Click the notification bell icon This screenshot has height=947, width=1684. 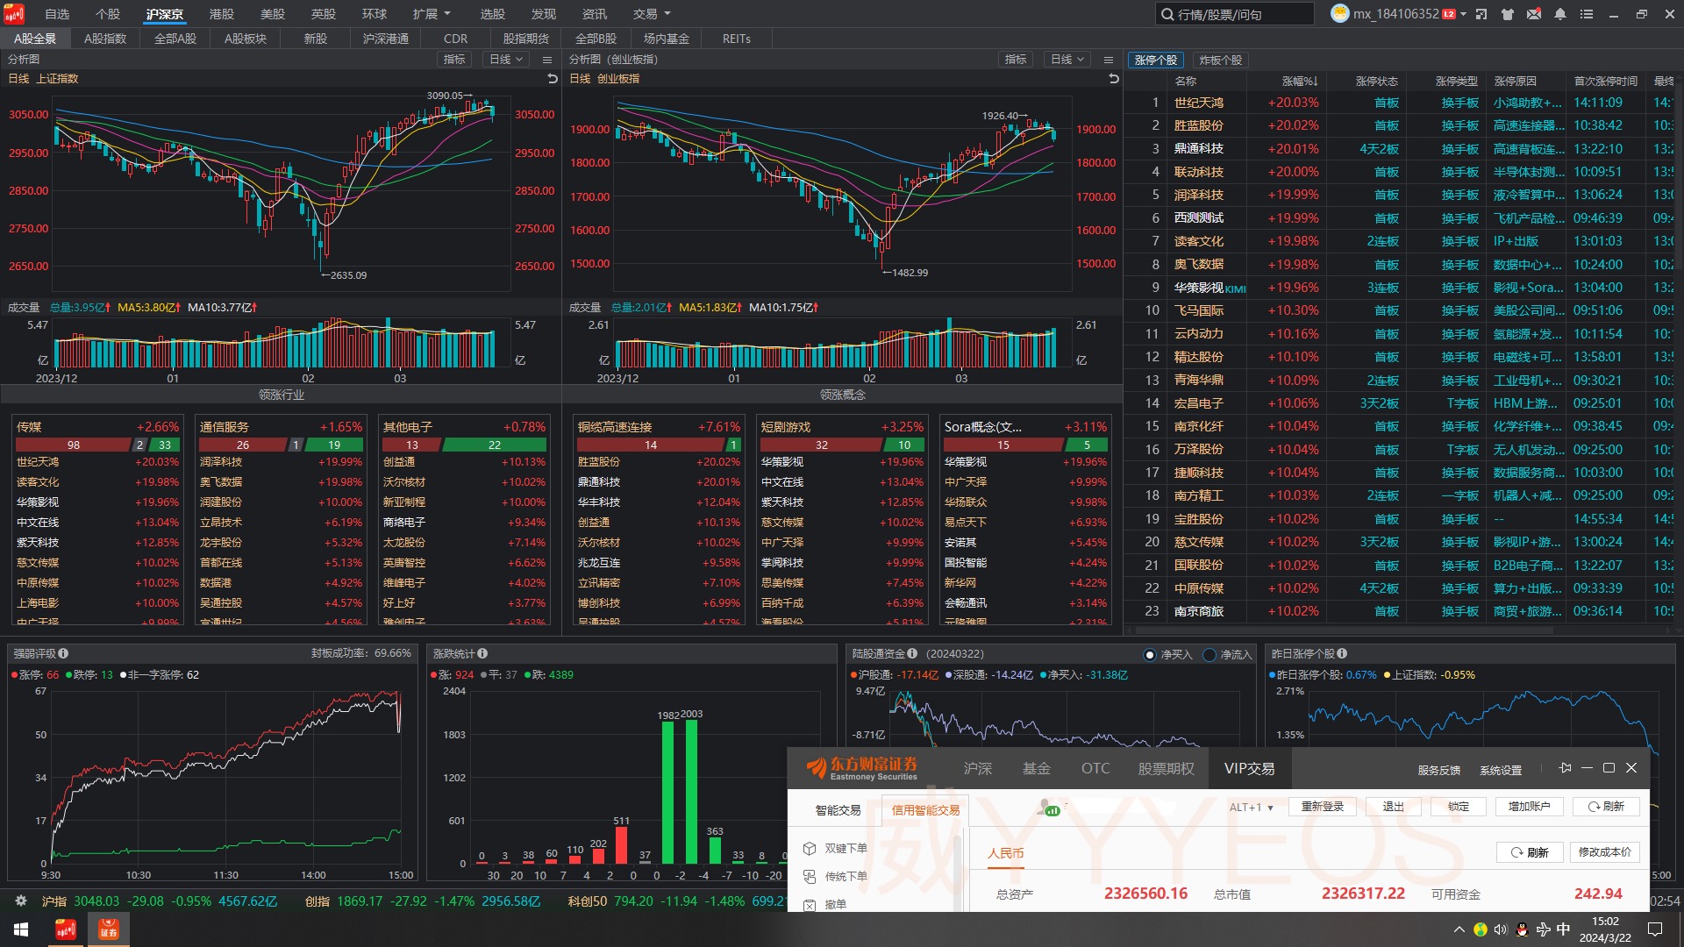1560,14
